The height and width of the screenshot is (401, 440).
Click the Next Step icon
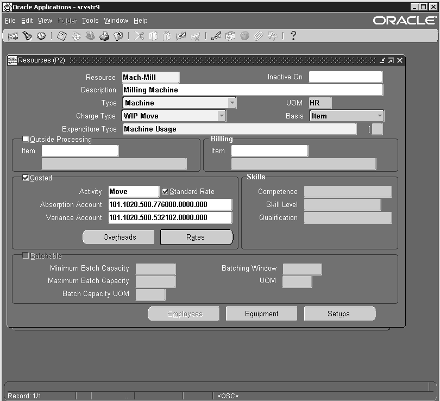pos(77,36)
